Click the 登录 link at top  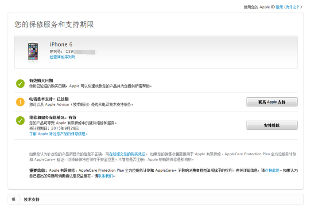(279, 7)
